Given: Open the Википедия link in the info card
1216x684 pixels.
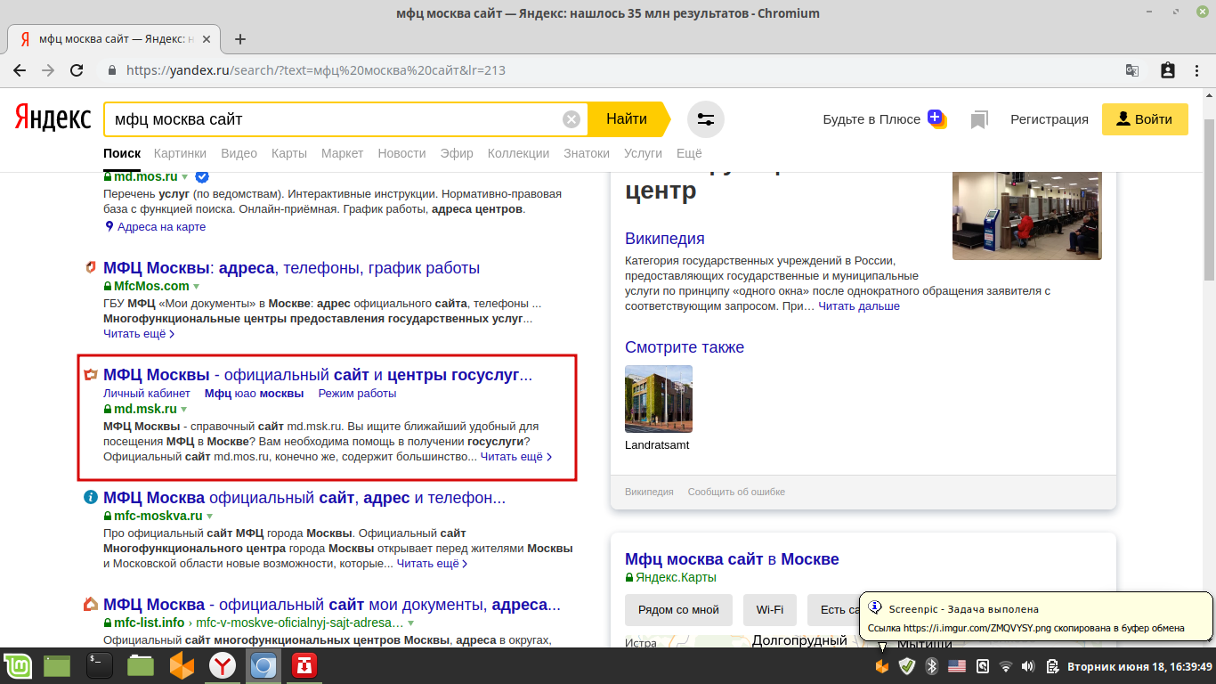Looking at the screenshot, I should [665, 239].
